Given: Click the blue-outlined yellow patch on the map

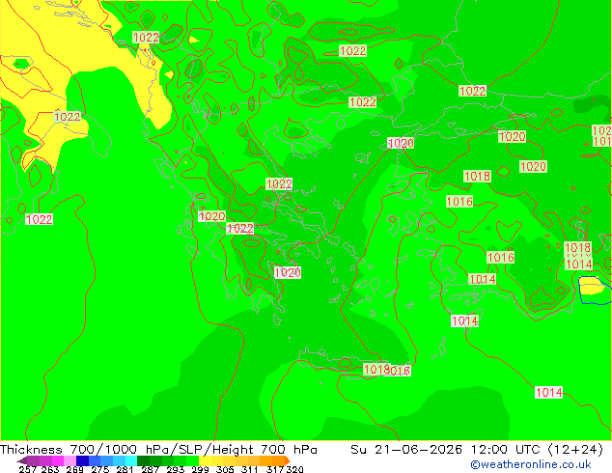Looking at the screenshot, I should tap(594, 290).
